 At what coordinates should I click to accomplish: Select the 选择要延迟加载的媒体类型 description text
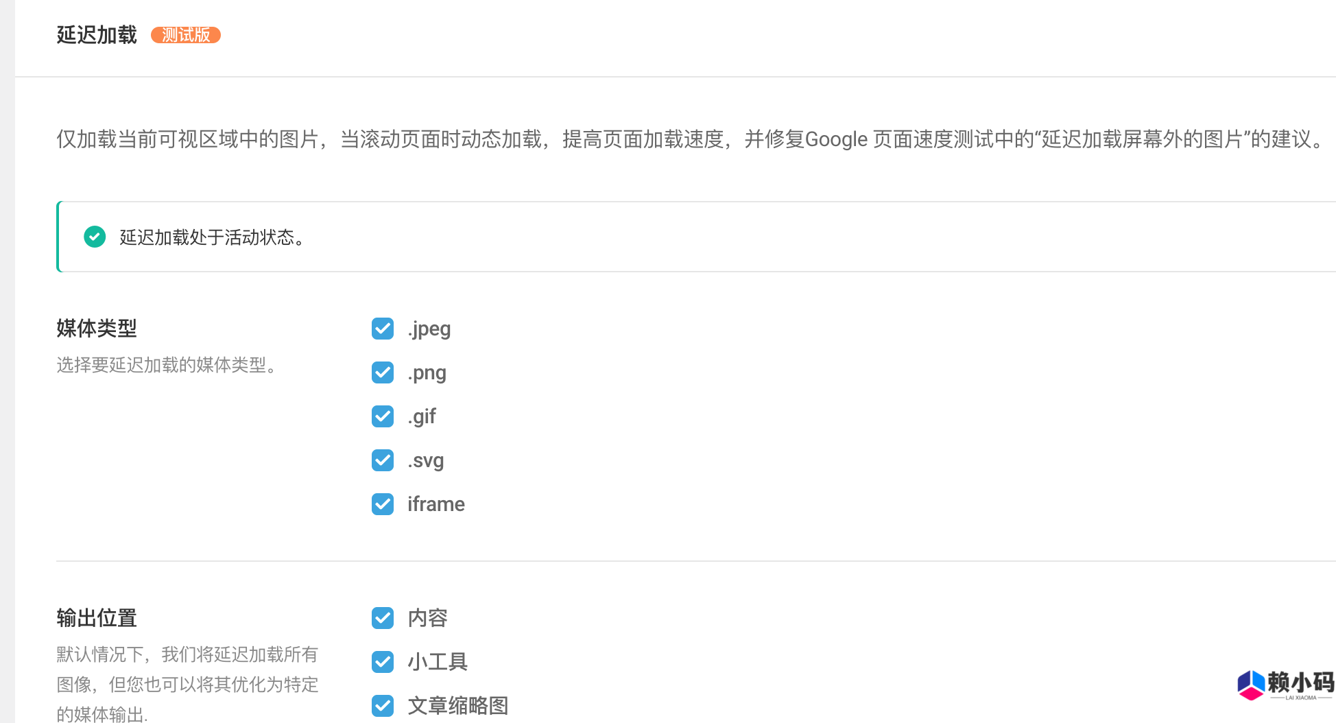[x=167, y=366]
